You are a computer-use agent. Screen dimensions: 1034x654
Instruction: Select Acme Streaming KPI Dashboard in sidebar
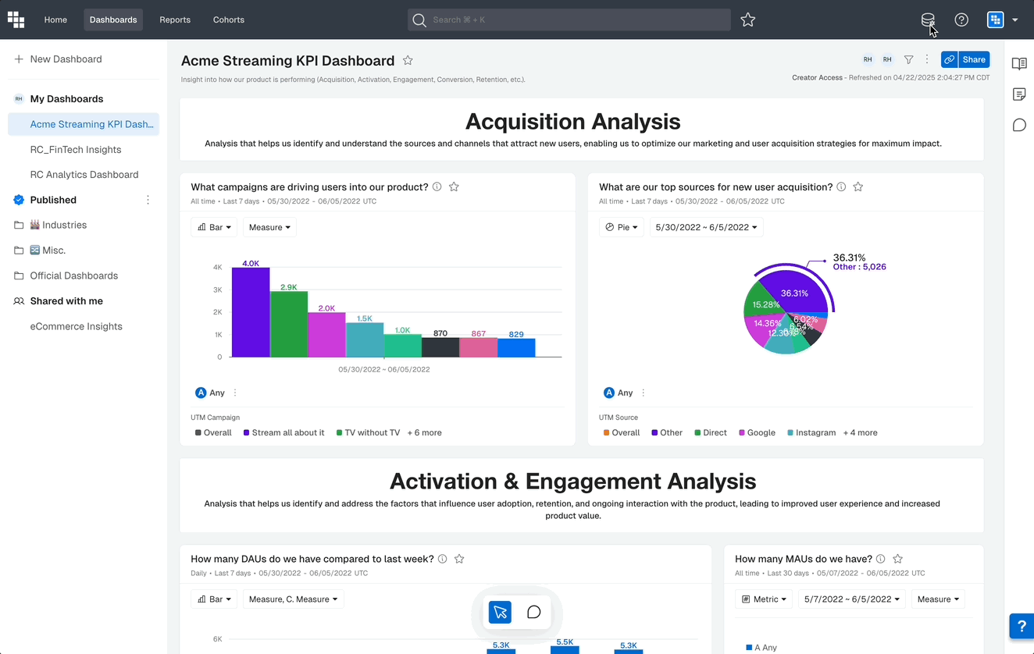(x=84, y=124)
